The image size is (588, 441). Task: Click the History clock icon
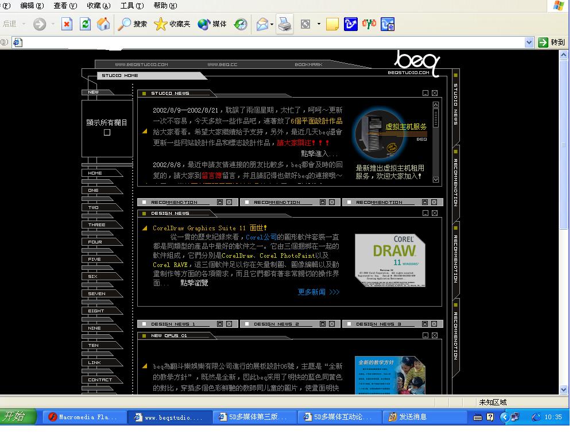pos(241,24)
